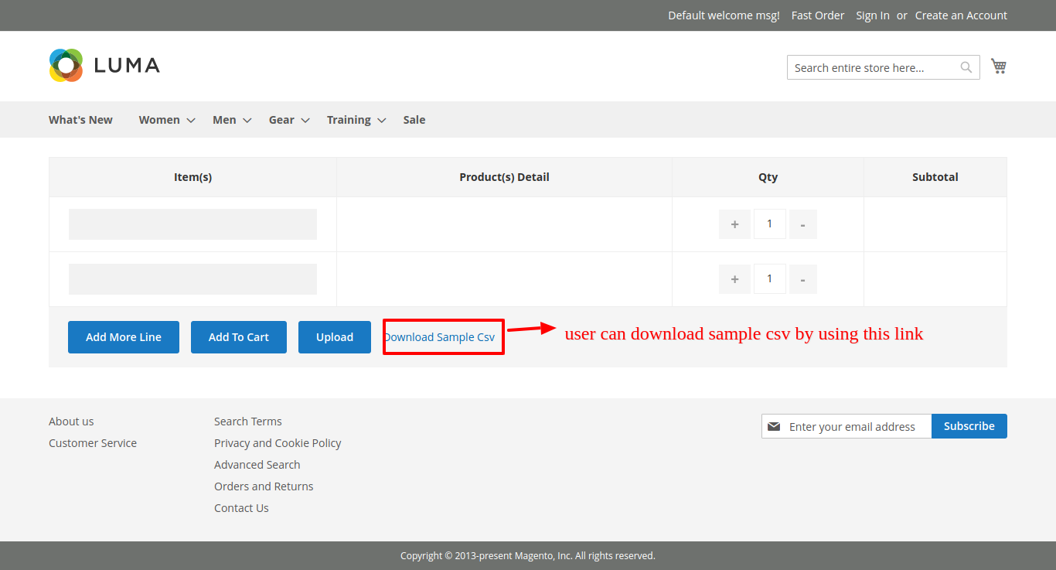Screen dimensions: 1056x570
Task: Open the shopping cart icon
Action: point(999,67)
